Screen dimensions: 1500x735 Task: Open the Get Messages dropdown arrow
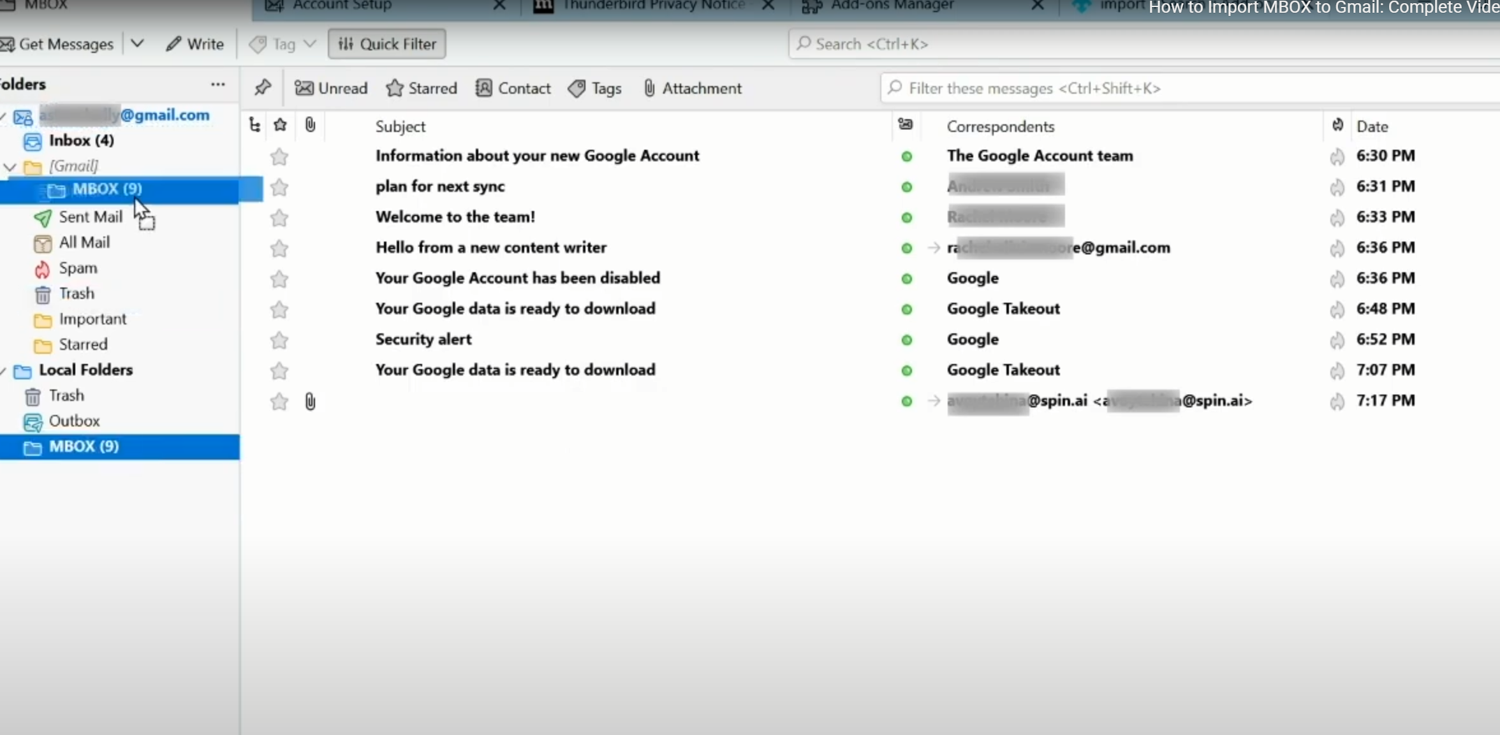(x=137, y=43)
